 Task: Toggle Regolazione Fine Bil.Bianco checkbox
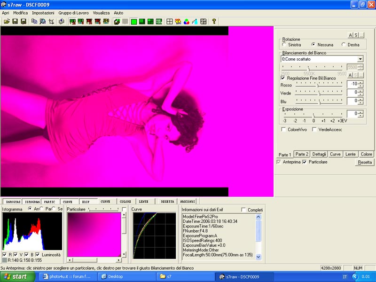click(283, 78)
